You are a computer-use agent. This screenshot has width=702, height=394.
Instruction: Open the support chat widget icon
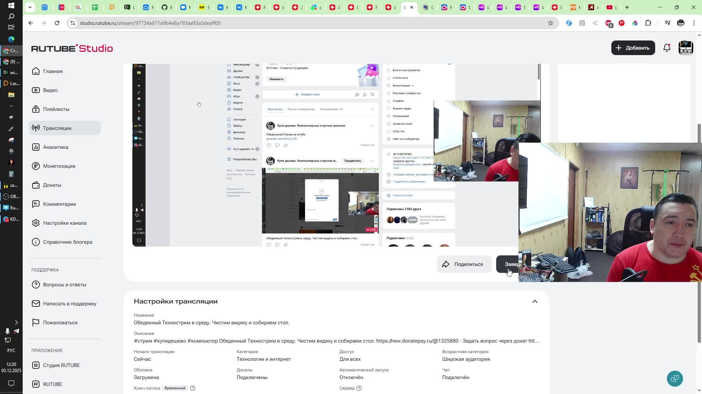click(675, 378)
